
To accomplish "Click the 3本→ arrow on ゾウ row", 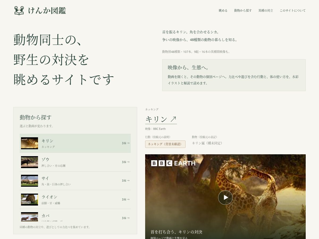I will coord(126,162).
